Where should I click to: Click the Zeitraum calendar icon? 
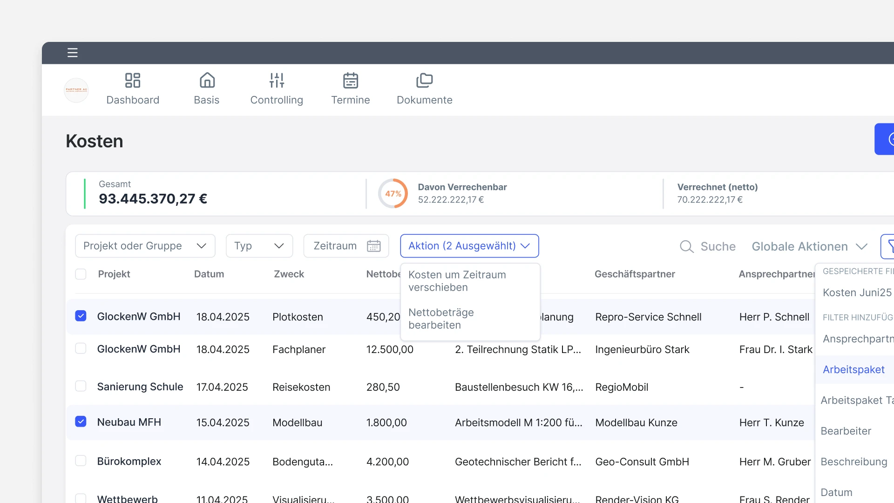(373, 246)
